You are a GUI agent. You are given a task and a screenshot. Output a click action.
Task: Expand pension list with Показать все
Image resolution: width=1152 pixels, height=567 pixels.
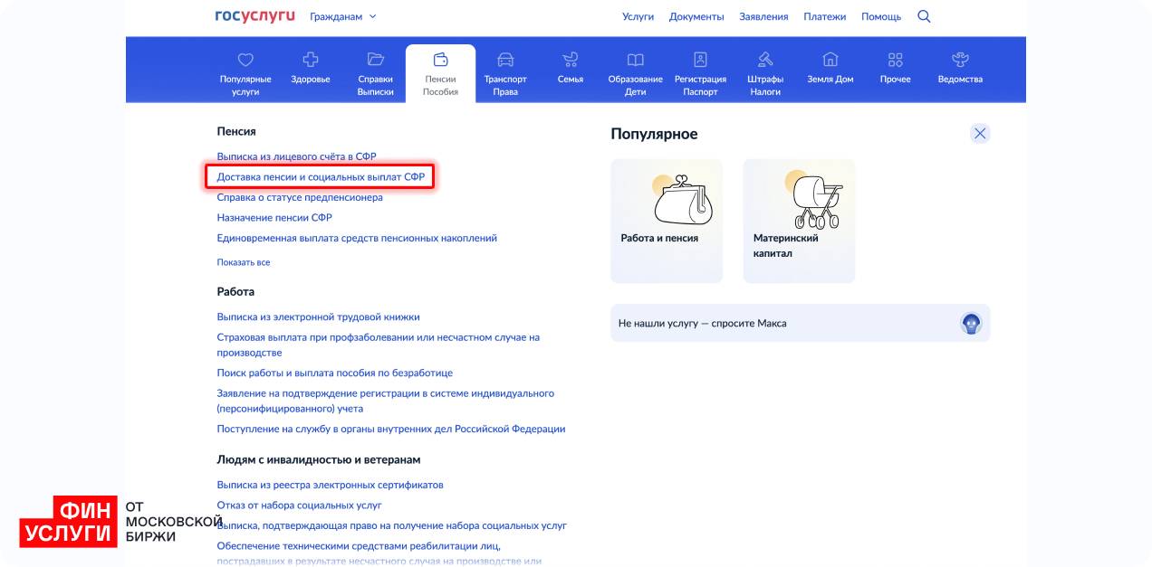click(243, 262)
